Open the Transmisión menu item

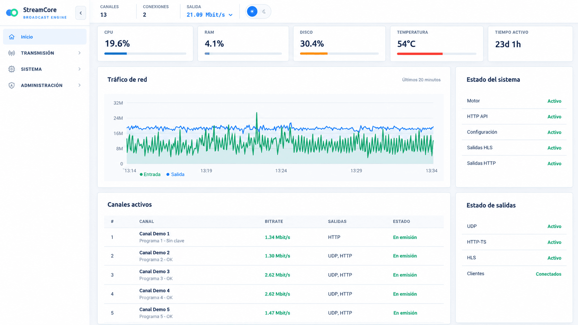45,53
